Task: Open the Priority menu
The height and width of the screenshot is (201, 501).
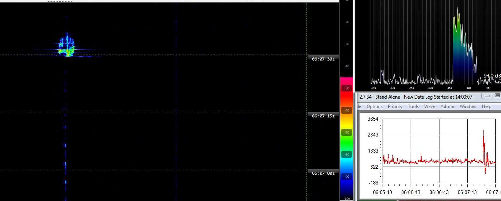Action: pyautogui.click(x=395, y=106)
